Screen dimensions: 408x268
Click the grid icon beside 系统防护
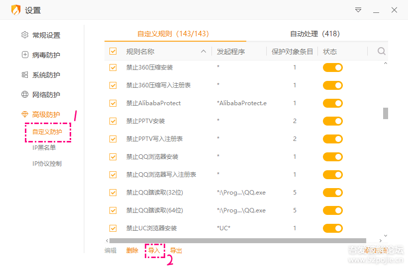coord(25,75)
